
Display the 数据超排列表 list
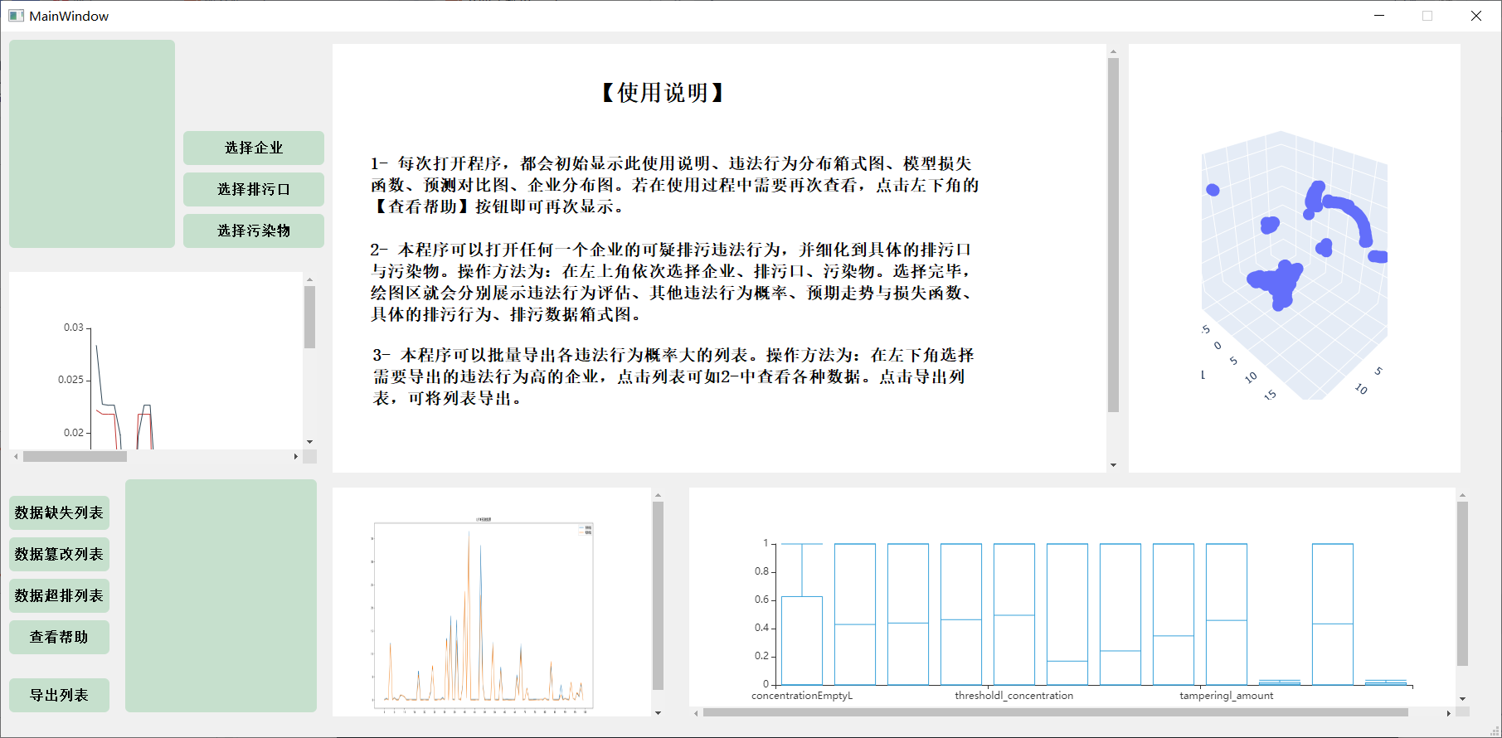pyautogui.click(x=59, y=595)
